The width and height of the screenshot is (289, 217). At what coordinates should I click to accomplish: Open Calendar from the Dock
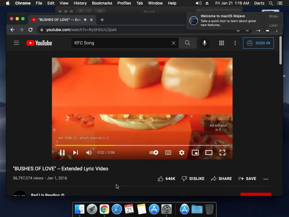pyautogui.click(x=129, y=209)
